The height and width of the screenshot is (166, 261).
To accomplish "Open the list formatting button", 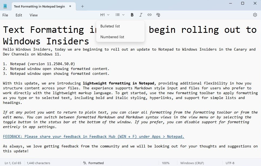I will (118, 15).
